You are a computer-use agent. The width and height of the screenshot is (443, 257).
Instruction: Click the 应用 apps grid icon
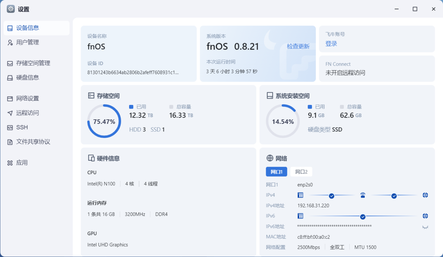[x=10, y=163]
